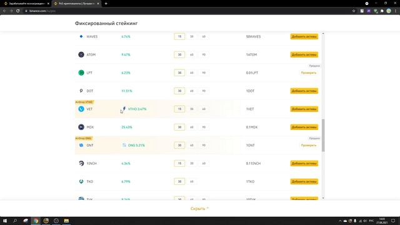Close the active second browser tab
This screenshot has width=400, height=225.
98,4
